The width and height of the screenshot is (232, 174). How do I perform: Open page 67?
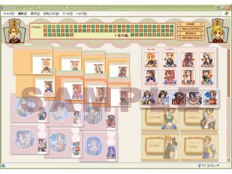coord(72,35)
